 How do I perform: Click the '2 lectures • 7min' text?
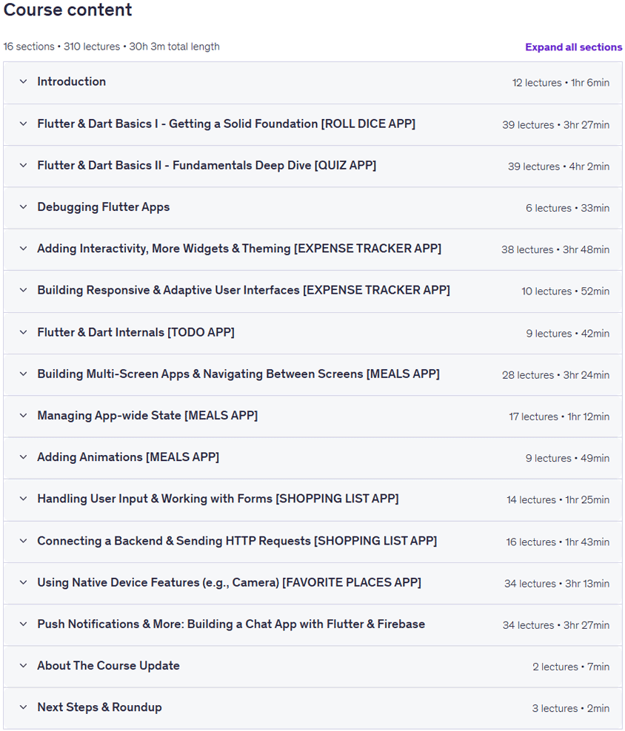(571, 667)
